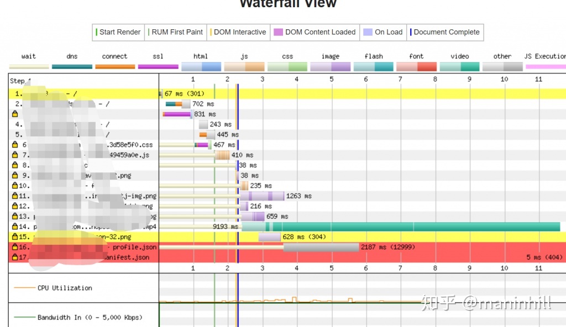Click the long green video bar 9193 ms
Viewport: 566px width, 327px height.
(401, 226)
